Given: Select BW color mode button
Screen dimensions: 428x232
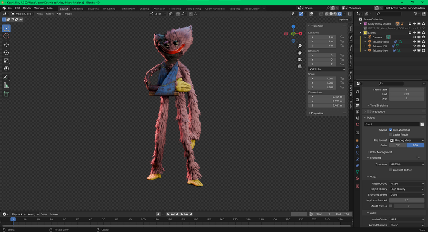Looking at the screenshot, I should 398,145.
